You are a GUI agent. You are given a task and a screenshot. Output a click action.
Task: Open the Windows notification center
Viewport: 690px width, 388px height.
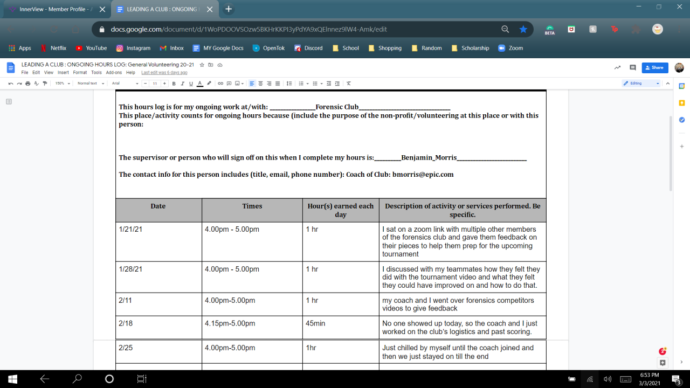coord(677,379)
